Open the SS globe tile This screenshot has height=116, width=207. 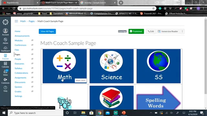(x=158, y=66)
